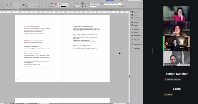198x104 pixels.
Task: Click the shear angle icon
Action: point(26,6)
